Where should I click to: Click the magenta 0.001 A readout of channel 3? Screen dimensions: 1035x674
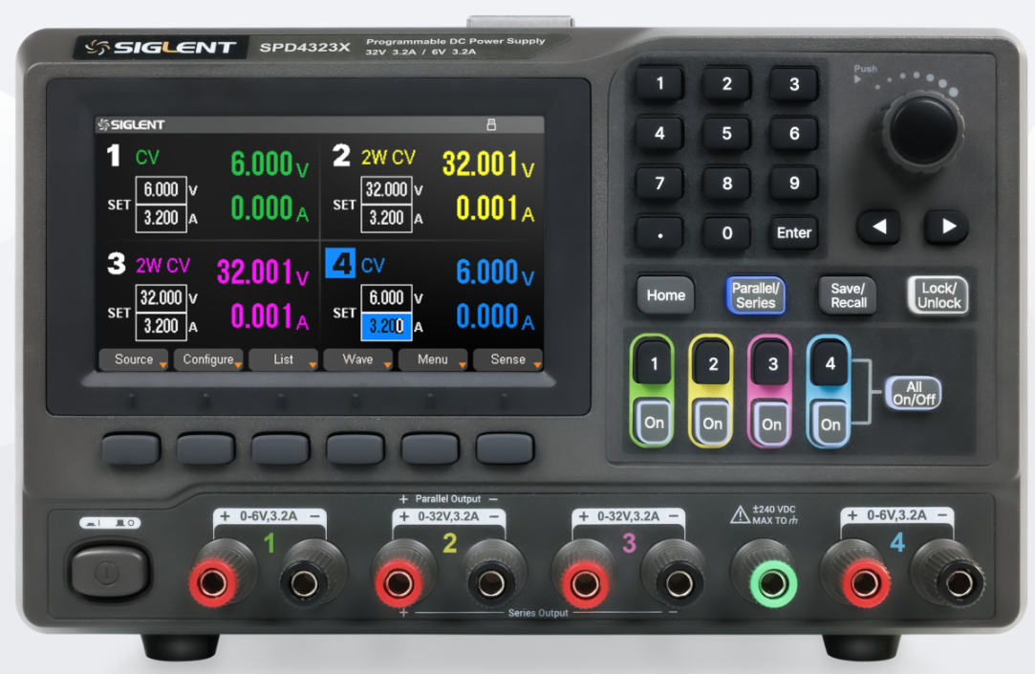pos(270,316)
